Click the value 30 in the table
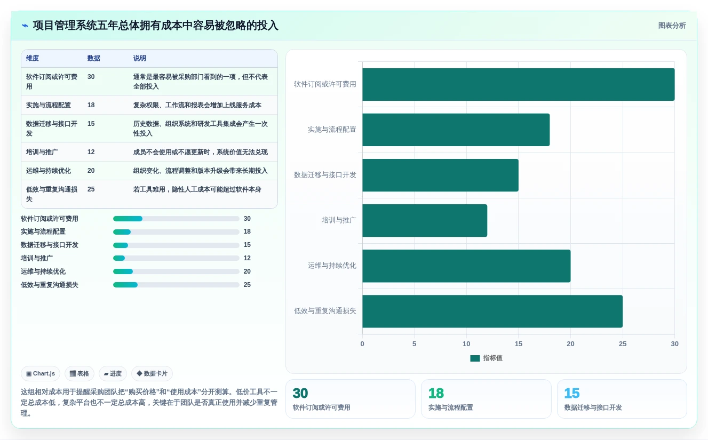Viewport: 708px width, 440px height. point(91,77)
